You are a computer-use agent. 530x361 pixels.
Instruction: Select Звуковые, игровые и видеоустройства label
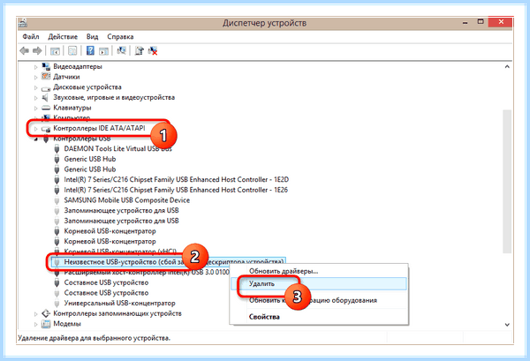[114, 98]
